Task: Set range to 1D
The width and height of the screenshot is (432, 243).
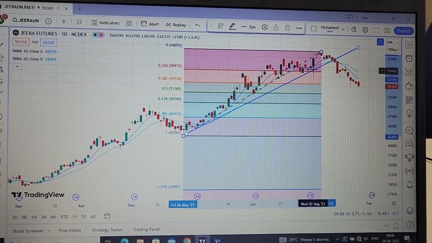Action: (x=15, y=217)
